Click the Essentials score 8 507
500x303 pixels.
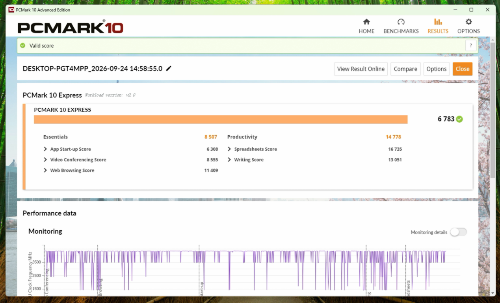(x=211, y=137)
